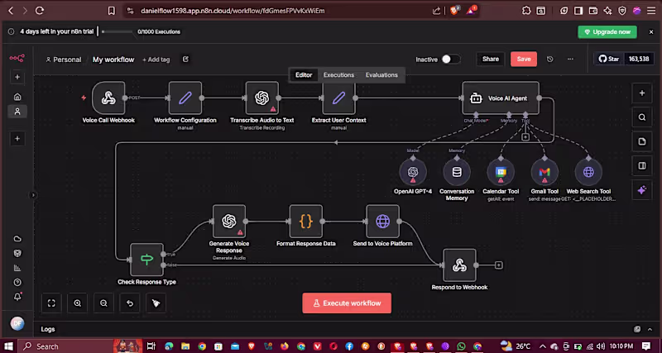The width and height of the screenshot is (662, 353).
Task: Open Admin Panel cloud icon
Action: point(17,239)
